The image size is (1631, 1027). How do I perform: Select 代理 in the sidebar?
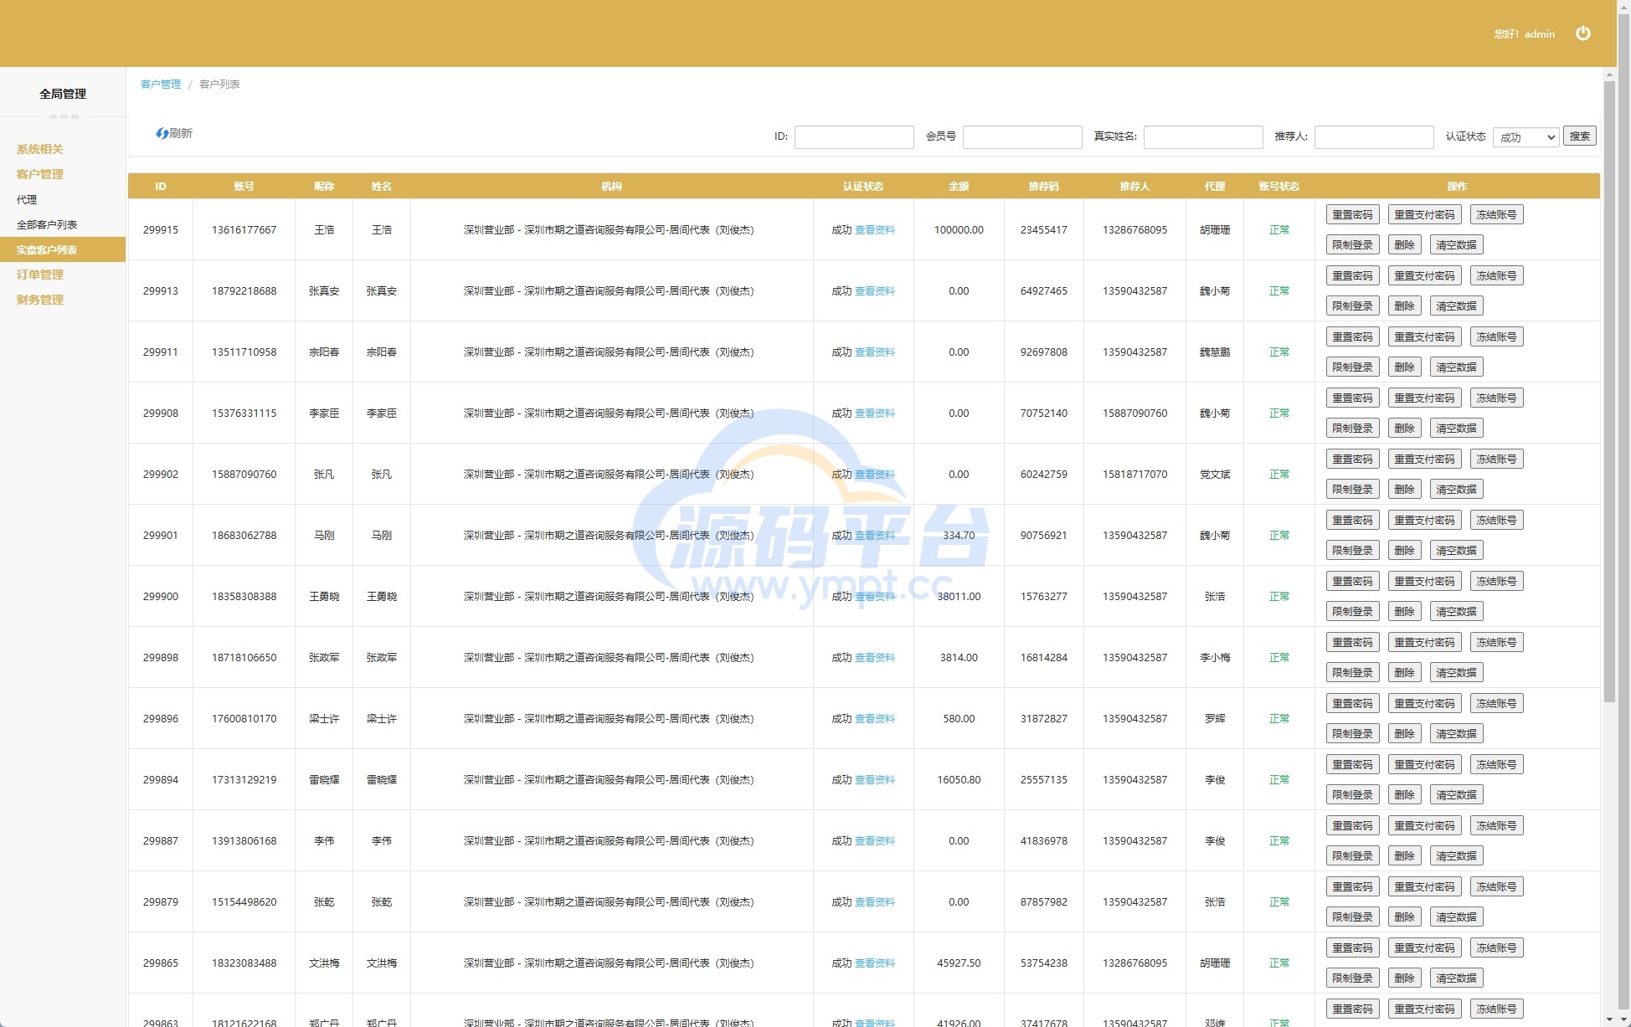pyautogui.click(x=27, y=199)
